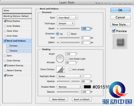Select the Stroke list entry label
134x106 pixels.
coord(10,75)
